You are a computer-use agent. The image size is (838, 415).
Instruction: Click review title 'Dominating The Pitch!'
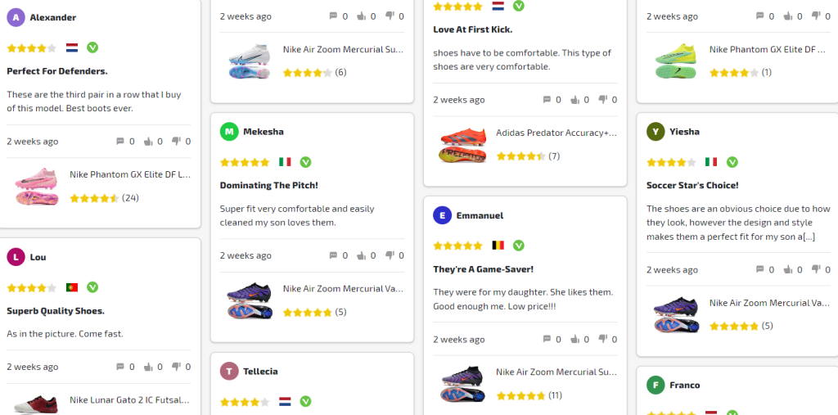269,185
